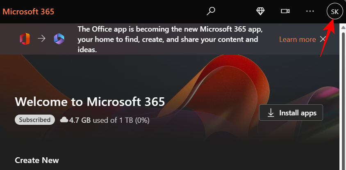Dismiss the Microsoft 365 announcement banner
The height and width of the screenshot is (170, 346).
pyautogui.click(x=323, y=39)
